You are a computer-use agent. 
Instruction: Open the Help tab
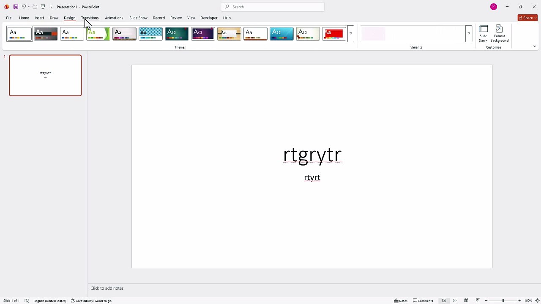click(227, 18)
